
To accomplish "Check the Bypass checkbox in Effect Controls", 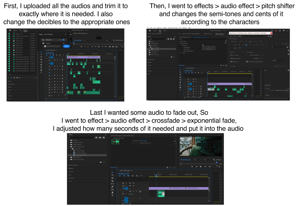I will pos(203,45).
